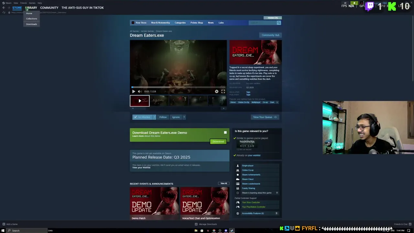414x233 pixels.
Task: Open the Help menu
Action: pos(39,3)
